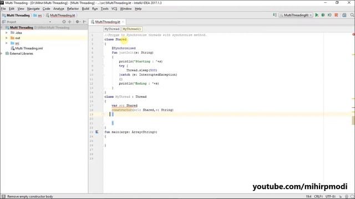This screenshot has height=199, width=355.
Task: Open the Navigate menu
Action: click(x=33, y=9)
